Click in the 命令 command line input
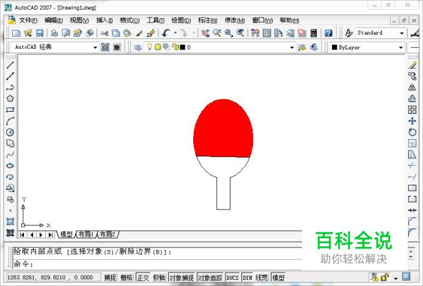The height and width of the screenshot is (286, 423). (157, 264)
